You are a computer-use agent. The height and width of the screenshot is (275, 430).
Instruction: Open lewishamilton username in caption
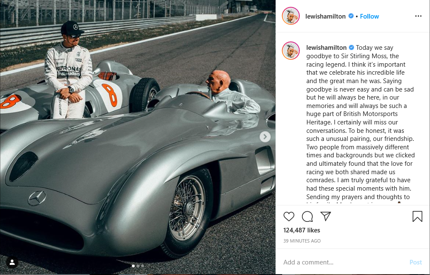[326, 48]
